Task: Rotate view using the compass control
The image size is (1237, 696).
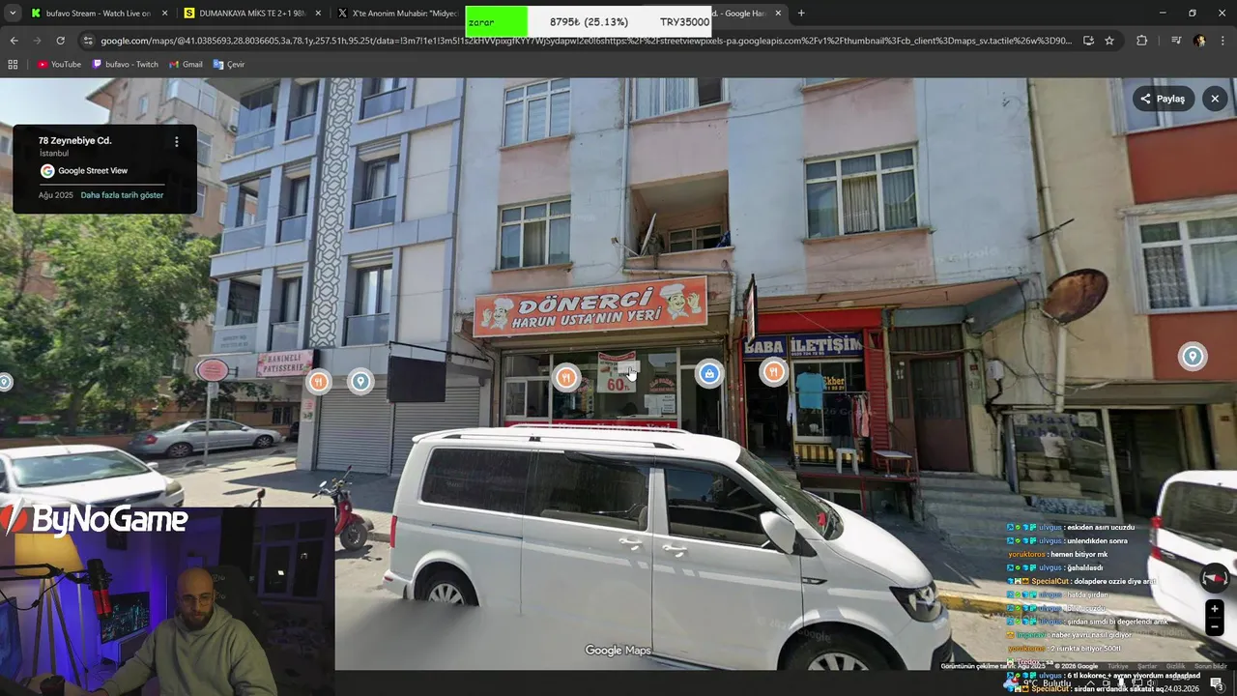Action: pos(1215,578)
